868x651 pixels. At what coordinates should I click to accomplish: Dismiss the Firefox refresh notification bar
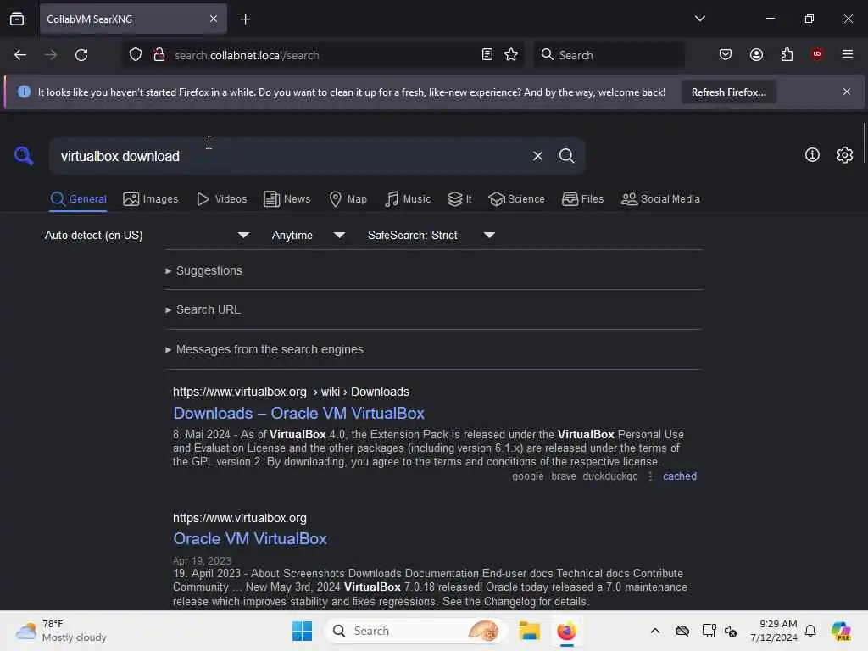[847, 92]
